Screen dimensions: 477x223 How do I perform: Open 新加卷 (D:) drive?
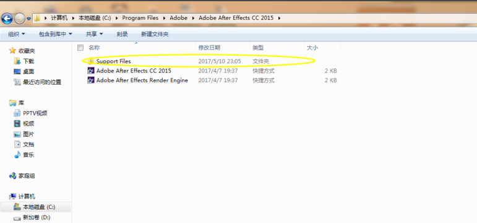33,217
